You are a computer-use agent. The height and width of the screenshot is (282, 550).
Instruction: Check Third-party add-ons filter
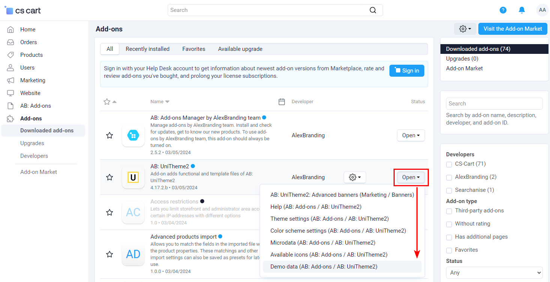tap(449, 211)
